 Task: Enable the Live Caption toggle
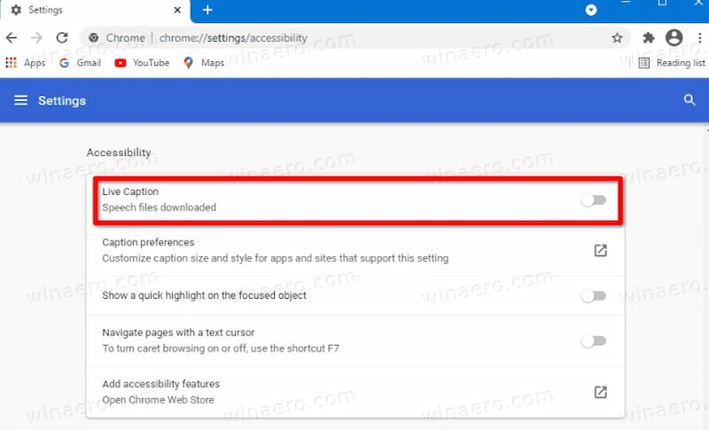pyautogui.click(x=593, y=199)
